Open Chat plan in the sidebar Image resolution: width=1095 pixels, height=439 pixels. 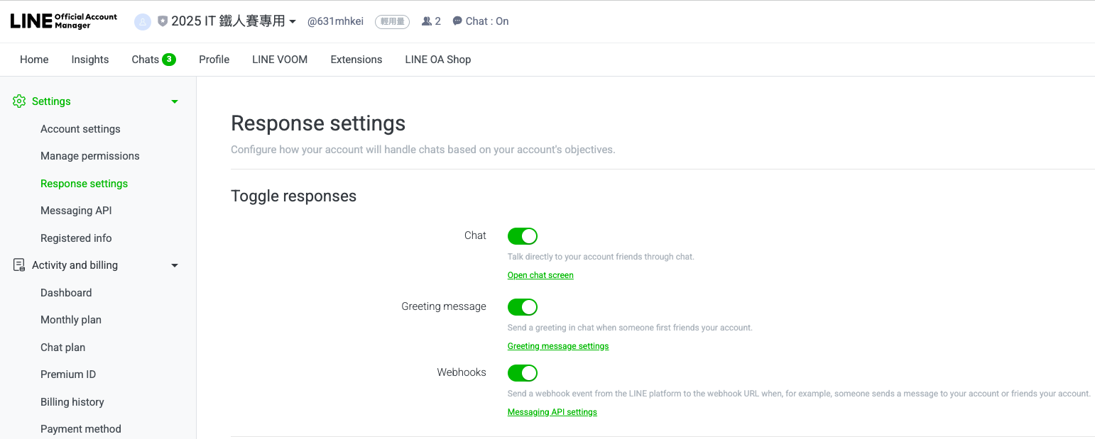[x=62, y=348]
